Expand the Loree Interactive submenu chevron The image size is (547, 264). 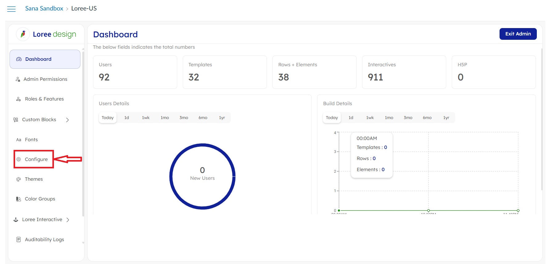pyautogui.click(x=68, y=220)
